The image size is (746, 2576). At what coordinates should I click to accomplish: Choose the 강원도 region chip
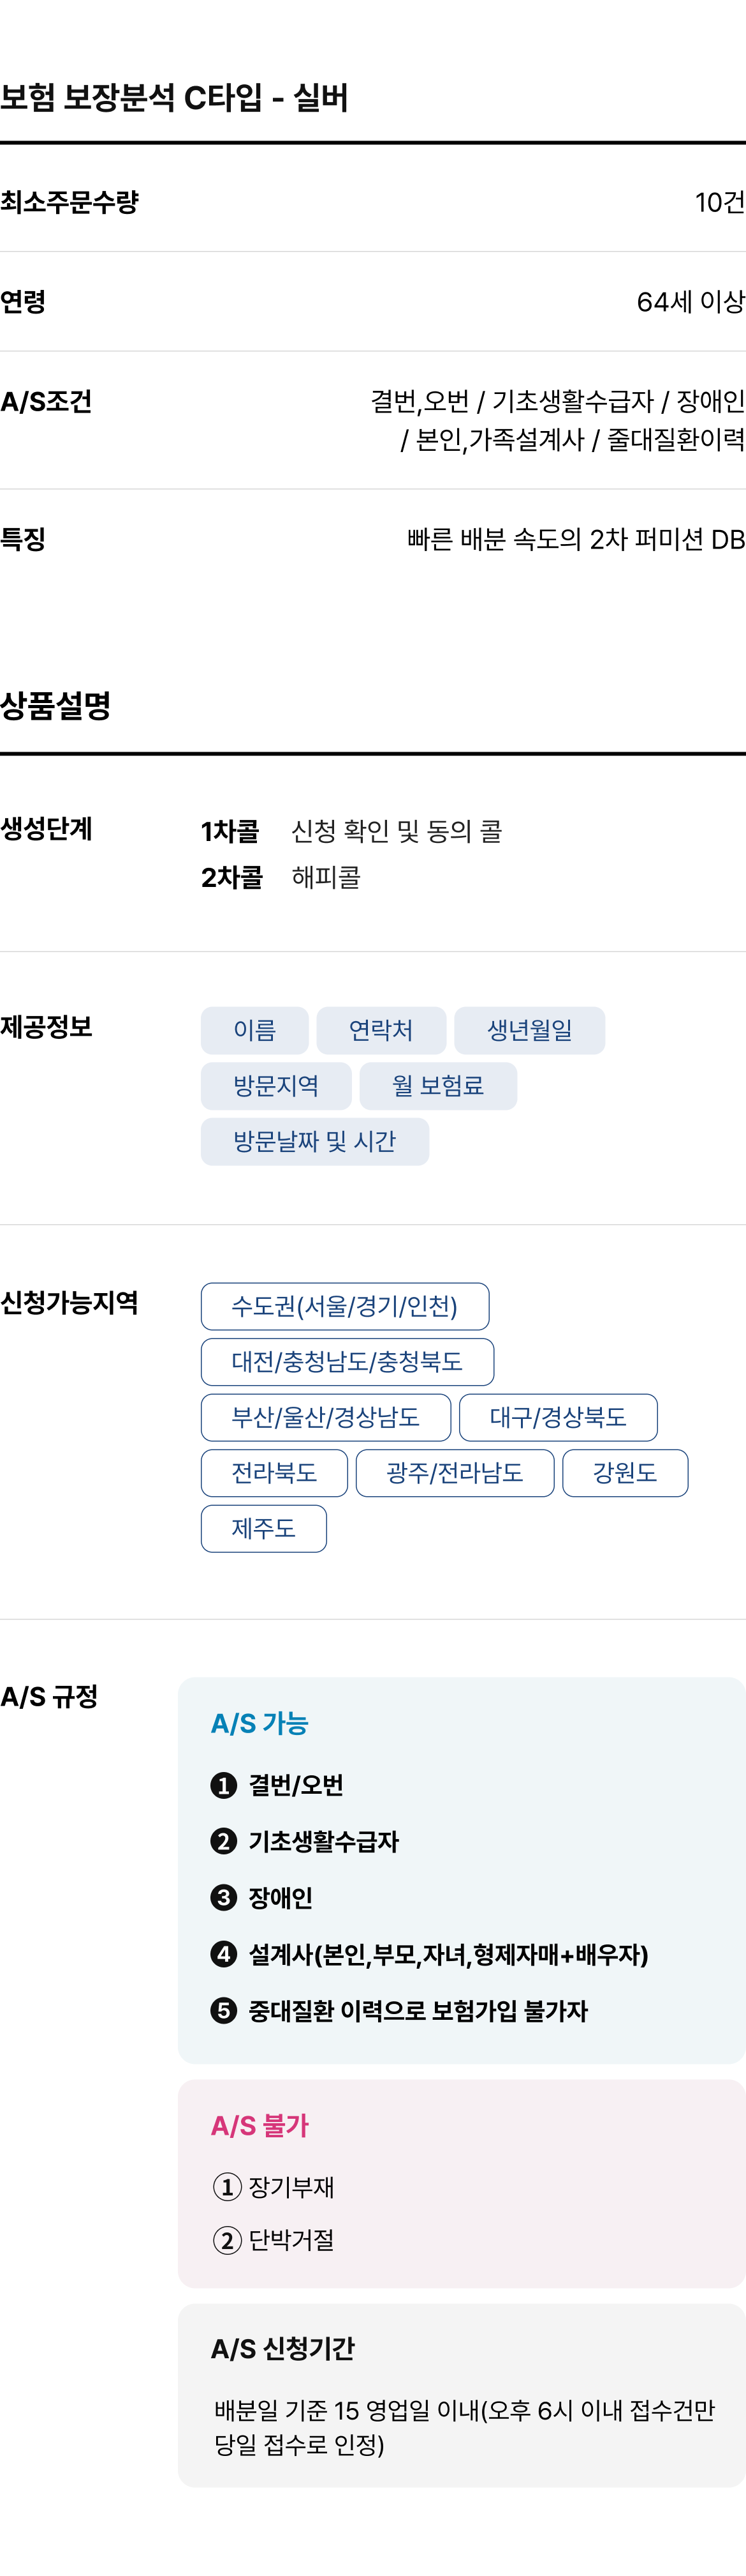(625, 1473)
